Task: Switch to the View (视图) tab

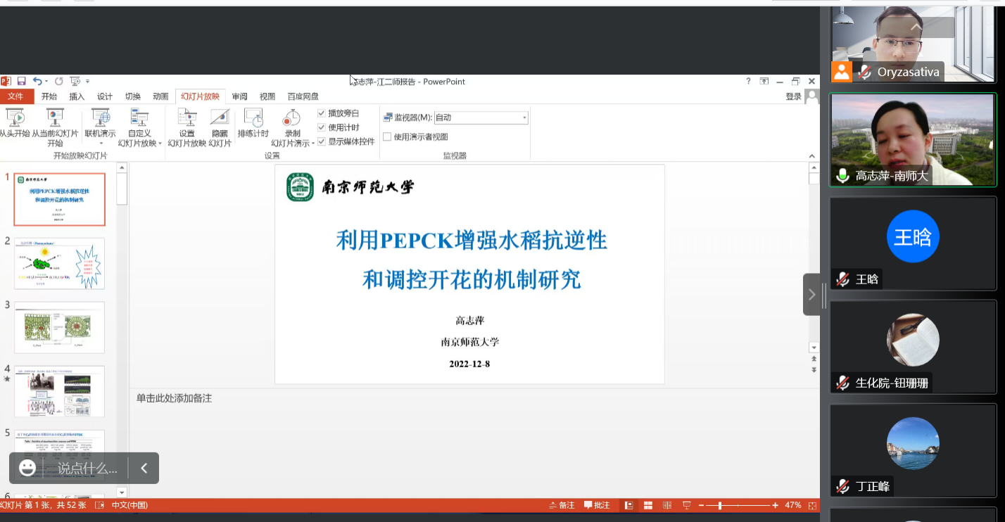Action: (267, 96)
